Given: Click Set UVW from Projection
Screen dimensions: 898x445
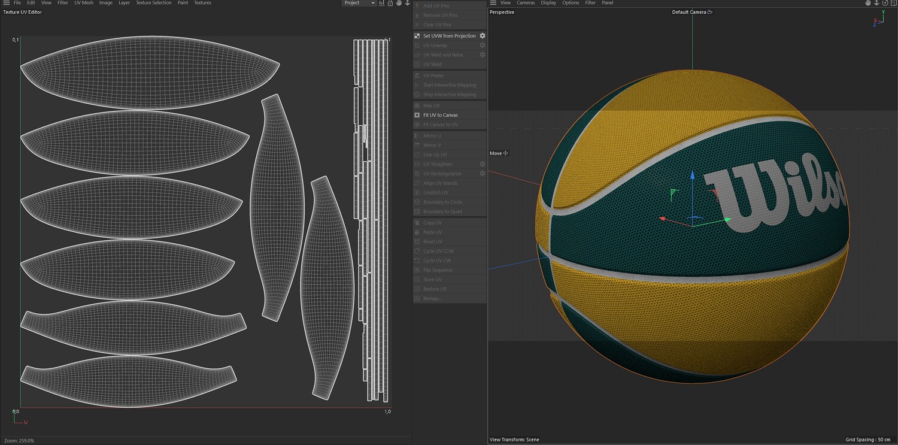Looking at the screenshot, I should click(x=450, y=36).
